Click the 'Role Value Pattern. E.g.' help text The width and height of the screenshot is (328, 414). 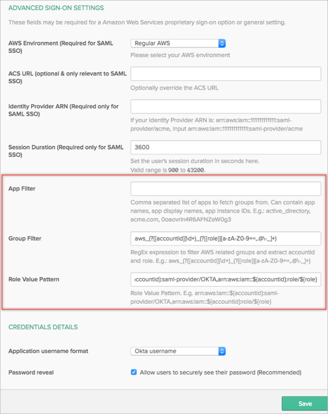click(205, 297)
